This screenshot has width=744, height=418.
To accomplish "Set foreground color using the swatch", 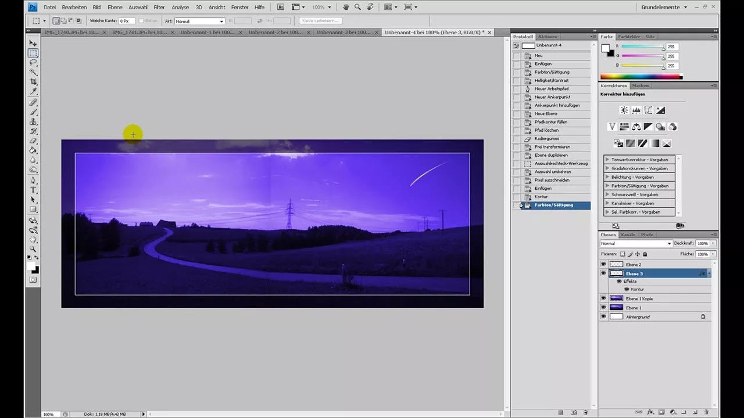I will [31, 265].
